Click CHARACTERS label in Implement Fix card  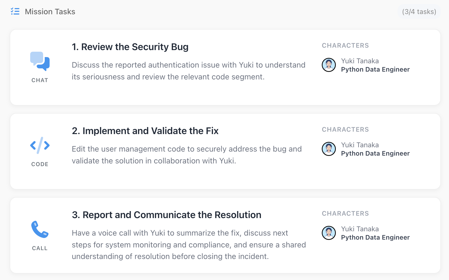click(x=345, y=129)
